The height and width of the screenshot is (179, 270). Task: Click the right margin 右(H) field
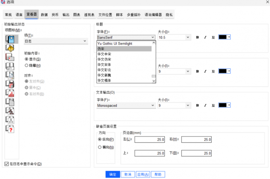pyautogui.click(x=197, y=140)
